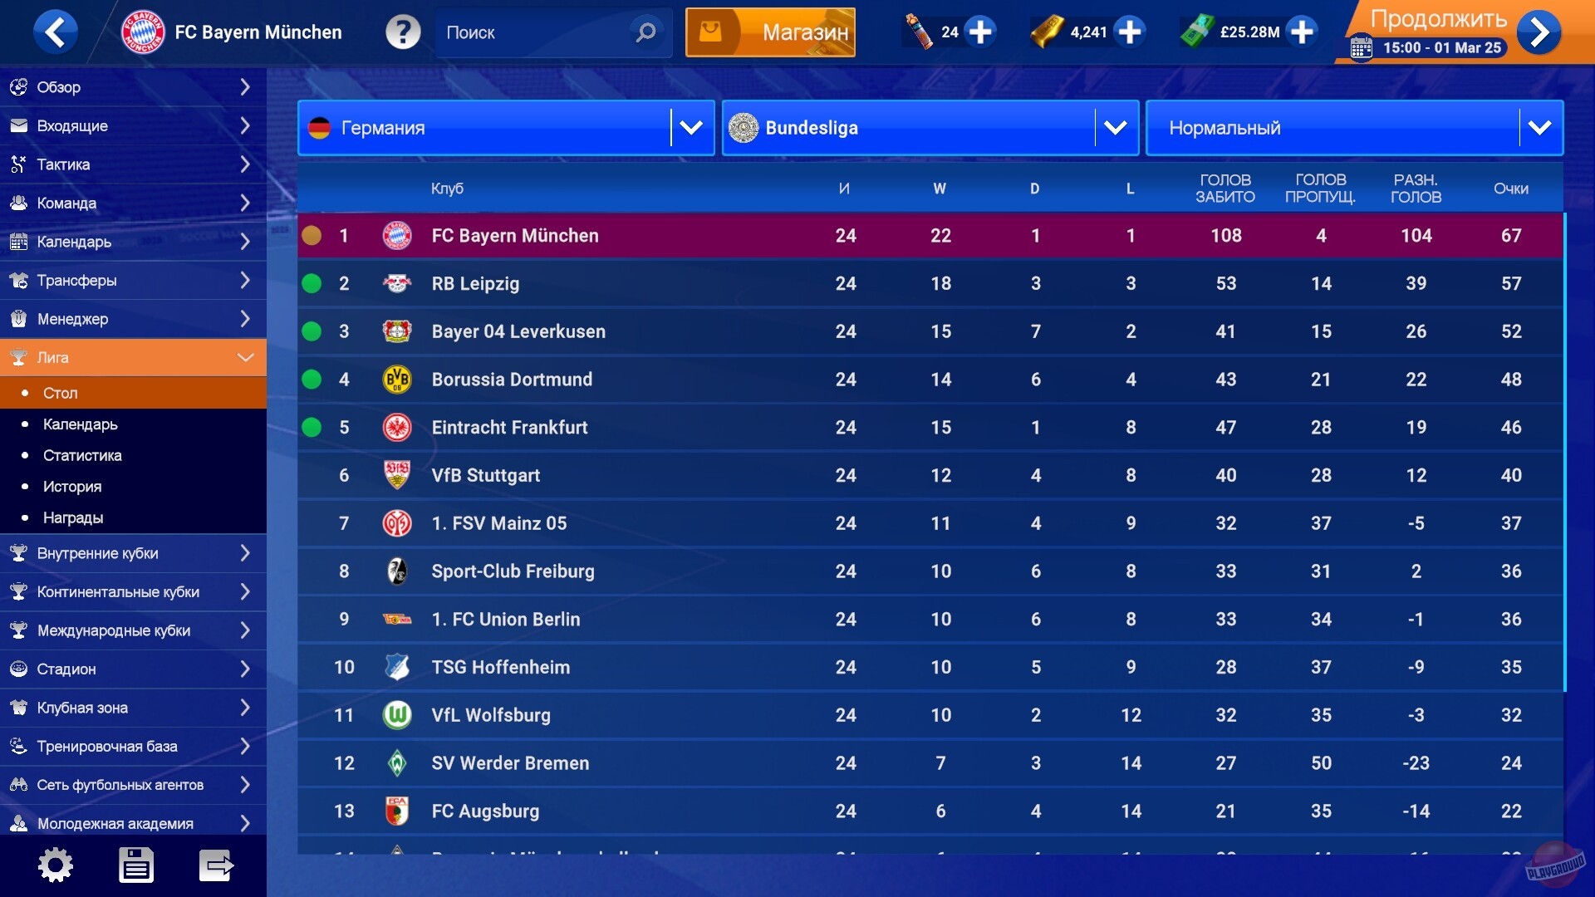The image size is (1595, 897).
Task: Click the green qualification dot beside Borussia Dortmund
Action: coord(312,378)
